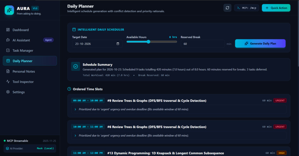
Task: Click task title #9 Review Trees & Graphs
Action: pyautogui.click(x=157, y=101)
